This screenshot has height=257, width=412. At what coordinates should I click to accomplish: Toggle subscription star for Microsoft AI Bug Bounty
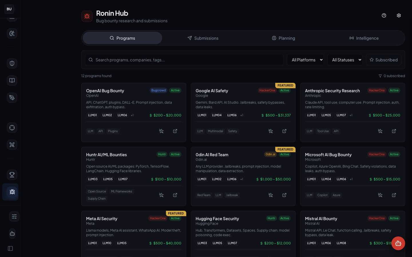tap(380, 195)
